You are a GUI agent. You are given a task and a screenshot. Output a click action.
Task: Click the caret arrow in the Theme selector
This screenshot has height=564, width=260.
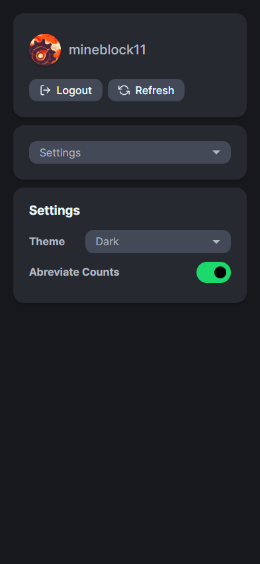coord(216,242)
